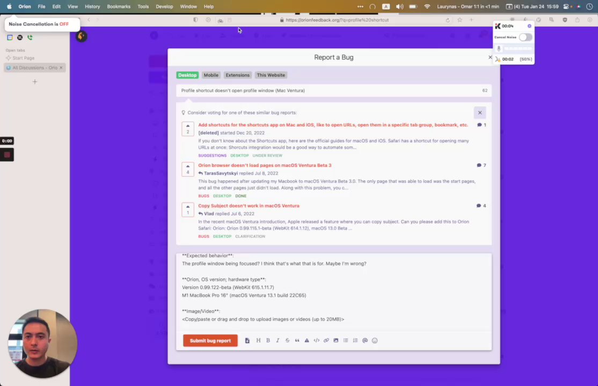This screenshot has width=598, height=386.
Task: Create a bulleted list
Action: pos(346,340)
